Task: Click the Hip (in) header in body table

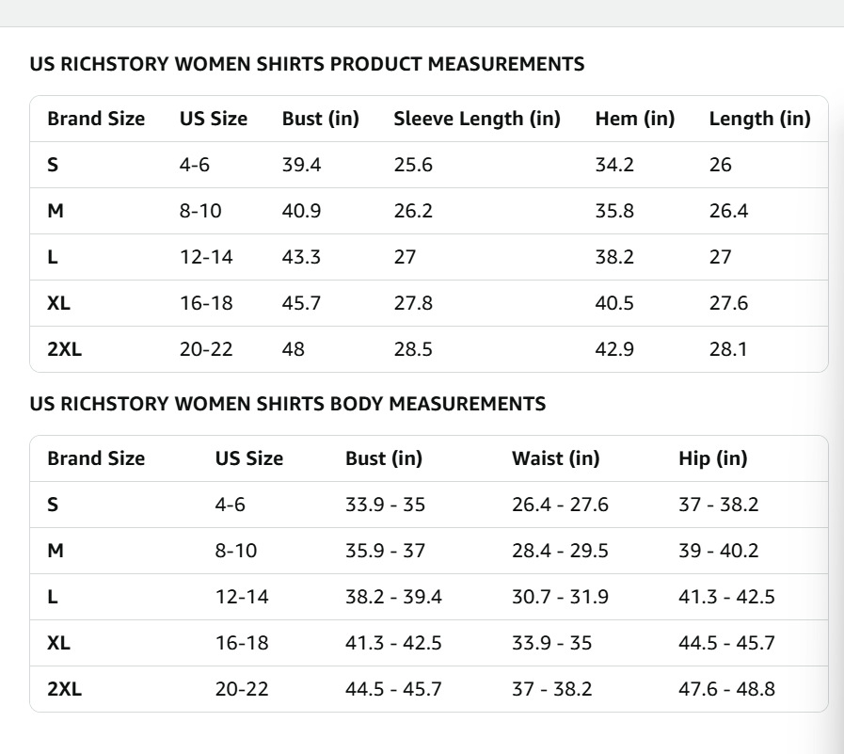Action: click(x=712, y=458)
